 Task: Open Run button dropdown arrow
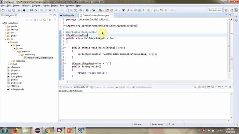point(90,10)
